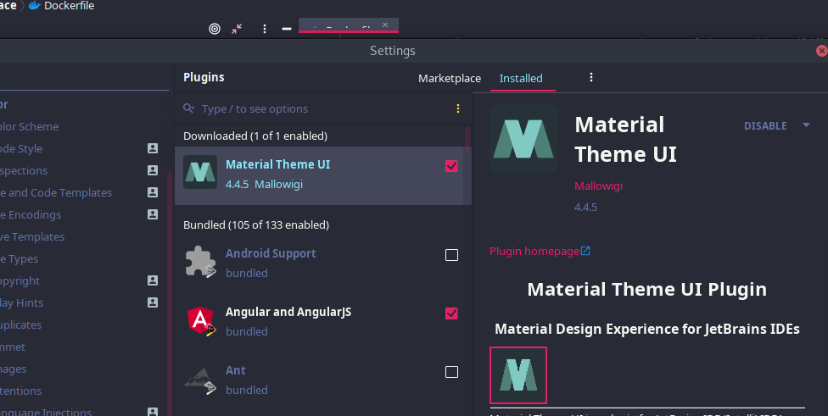Open the Color Scheme settings item
Screen dimensions: 828x416
click(x=29, y=126)
